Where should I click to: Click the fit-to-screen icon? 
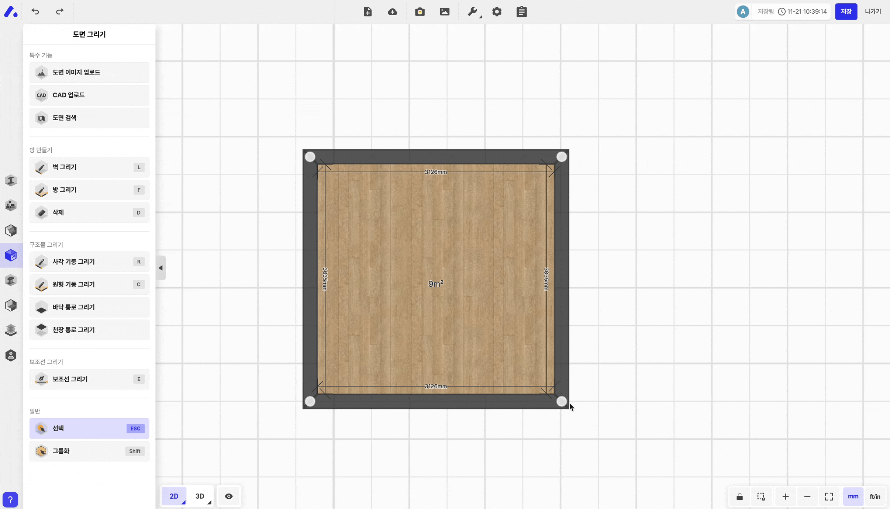(829, 496)
